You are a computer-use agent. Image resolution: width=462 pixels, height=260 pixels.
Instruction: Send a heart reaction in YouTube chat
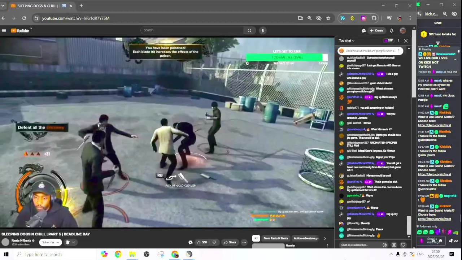[x=403, y=245]
